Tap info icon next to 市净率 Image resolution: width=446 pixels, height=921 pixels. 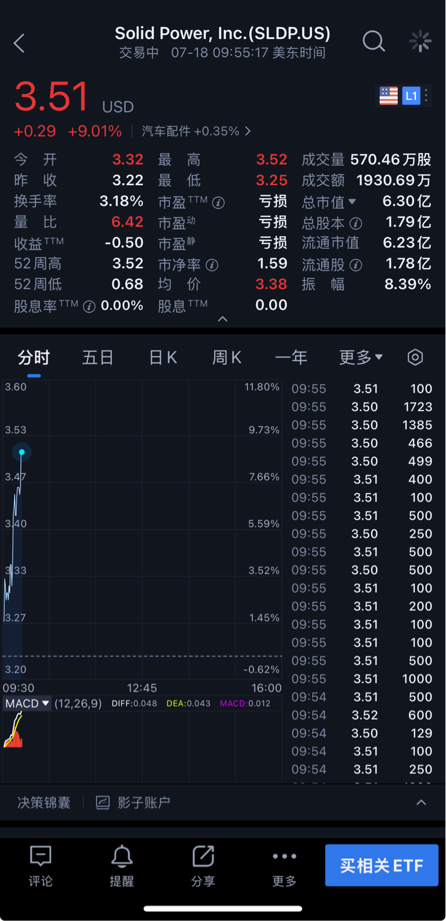212,265
